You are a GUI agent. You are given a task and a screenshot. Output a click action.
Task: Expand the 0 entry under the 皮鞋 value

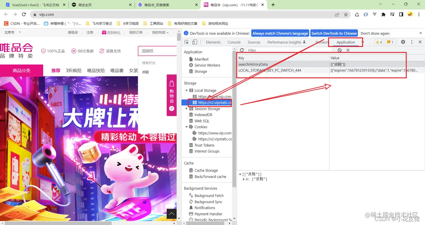coord(244,179)
